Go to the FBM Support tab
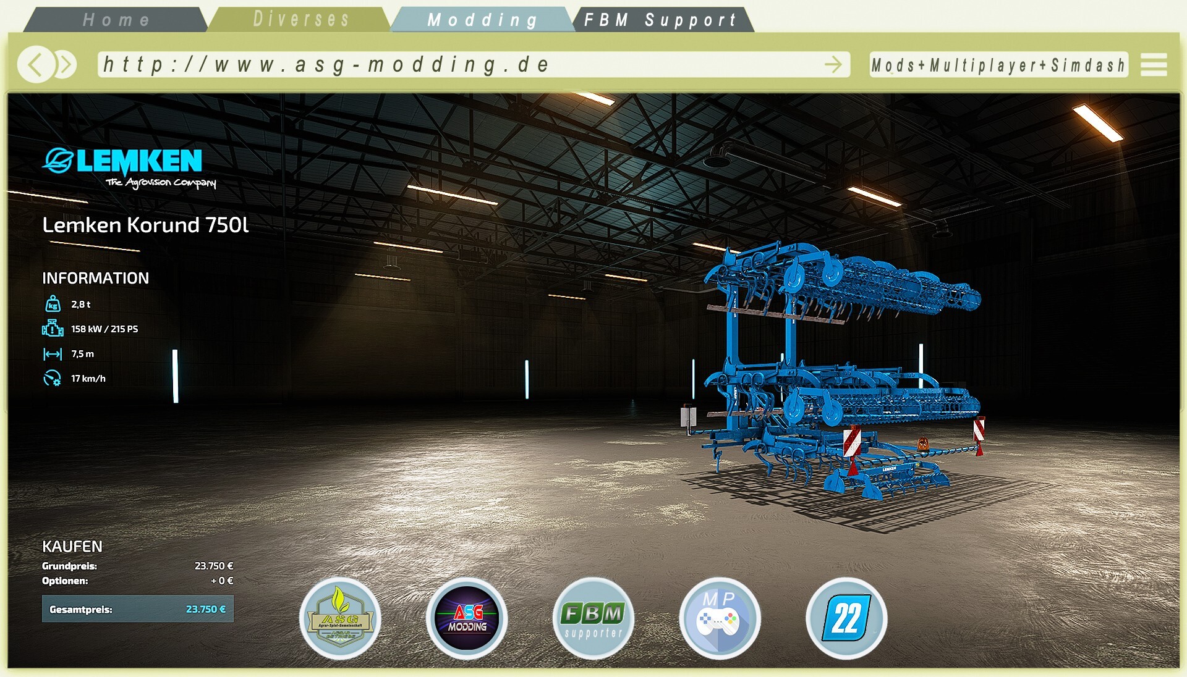 660,20
